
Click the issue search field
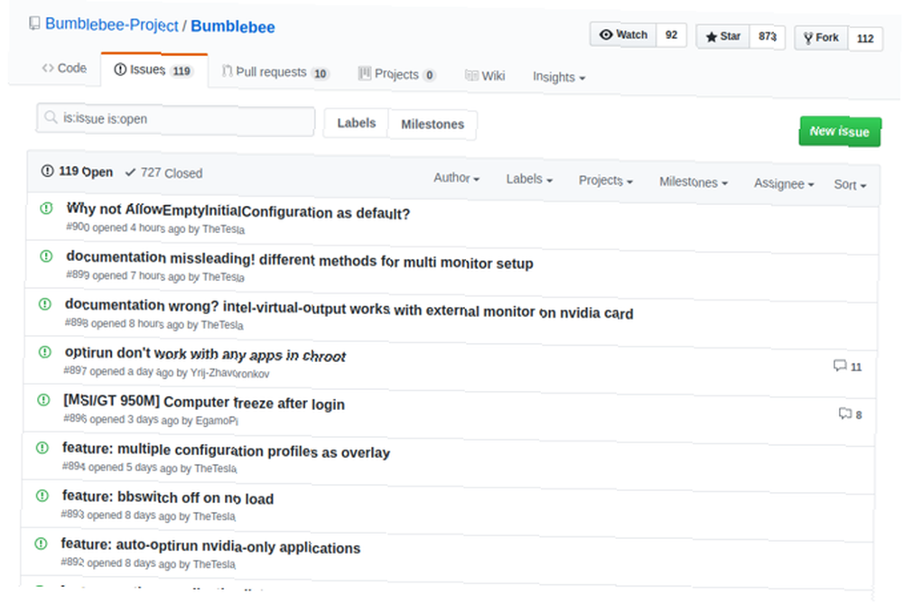176,119
